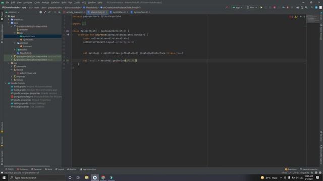Select MainActivity in the project tree

pos(26,53)
